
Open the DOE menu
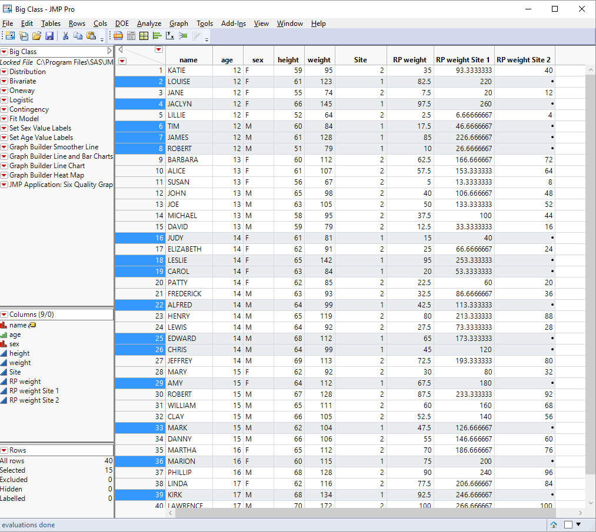(122, 24)
